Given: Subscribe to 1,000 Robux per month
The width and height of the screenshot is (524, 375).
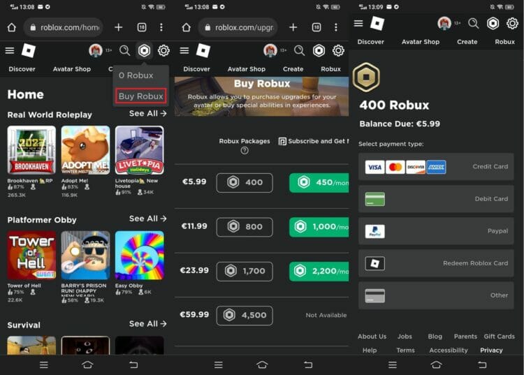Looking at the screenshot, I should click(x=319, y=227).
